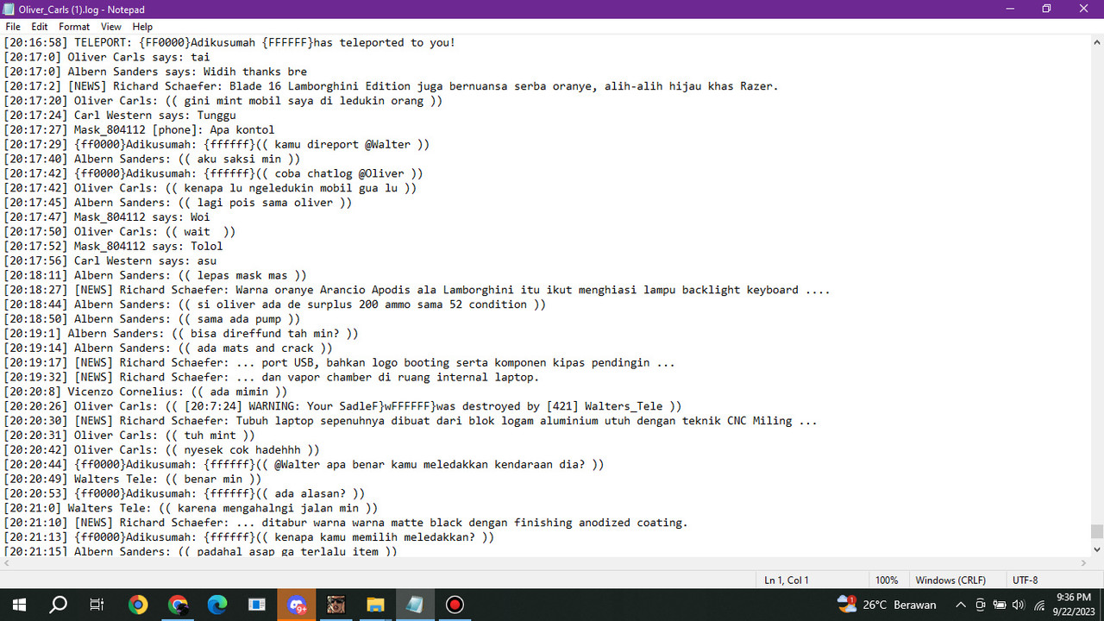This screenshot has height=621, width=1104.
Task: Click the line 'Oliver Carls says: tai'
Action: pos(107,57)
